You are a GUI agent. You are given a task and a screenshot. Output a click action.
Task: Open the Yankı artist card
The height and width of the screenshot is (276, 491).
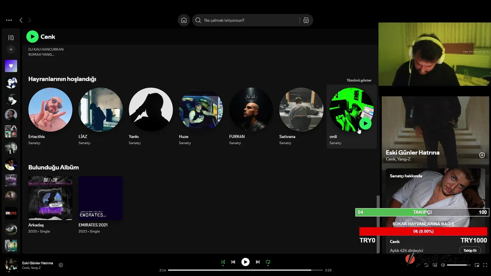[151, 117]
